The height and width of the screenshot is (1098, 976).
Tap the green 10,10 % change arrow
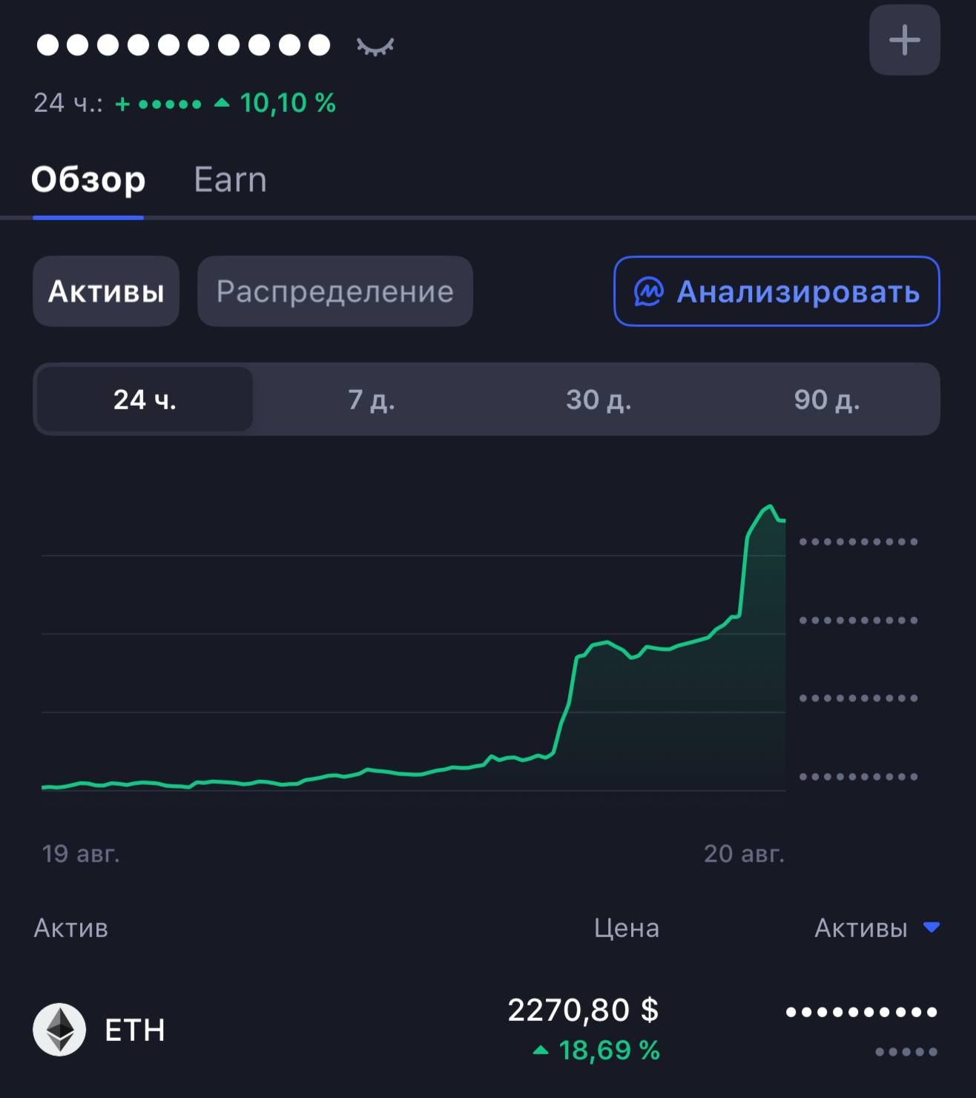221,103
